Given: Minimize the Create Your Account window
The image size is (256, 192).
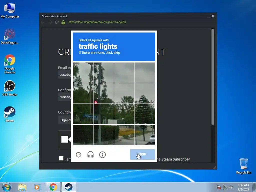Looking at the screenshot, I should 209,16.
